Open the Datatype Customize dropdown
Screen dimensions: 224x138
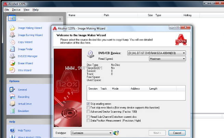(x=91, y=133)
